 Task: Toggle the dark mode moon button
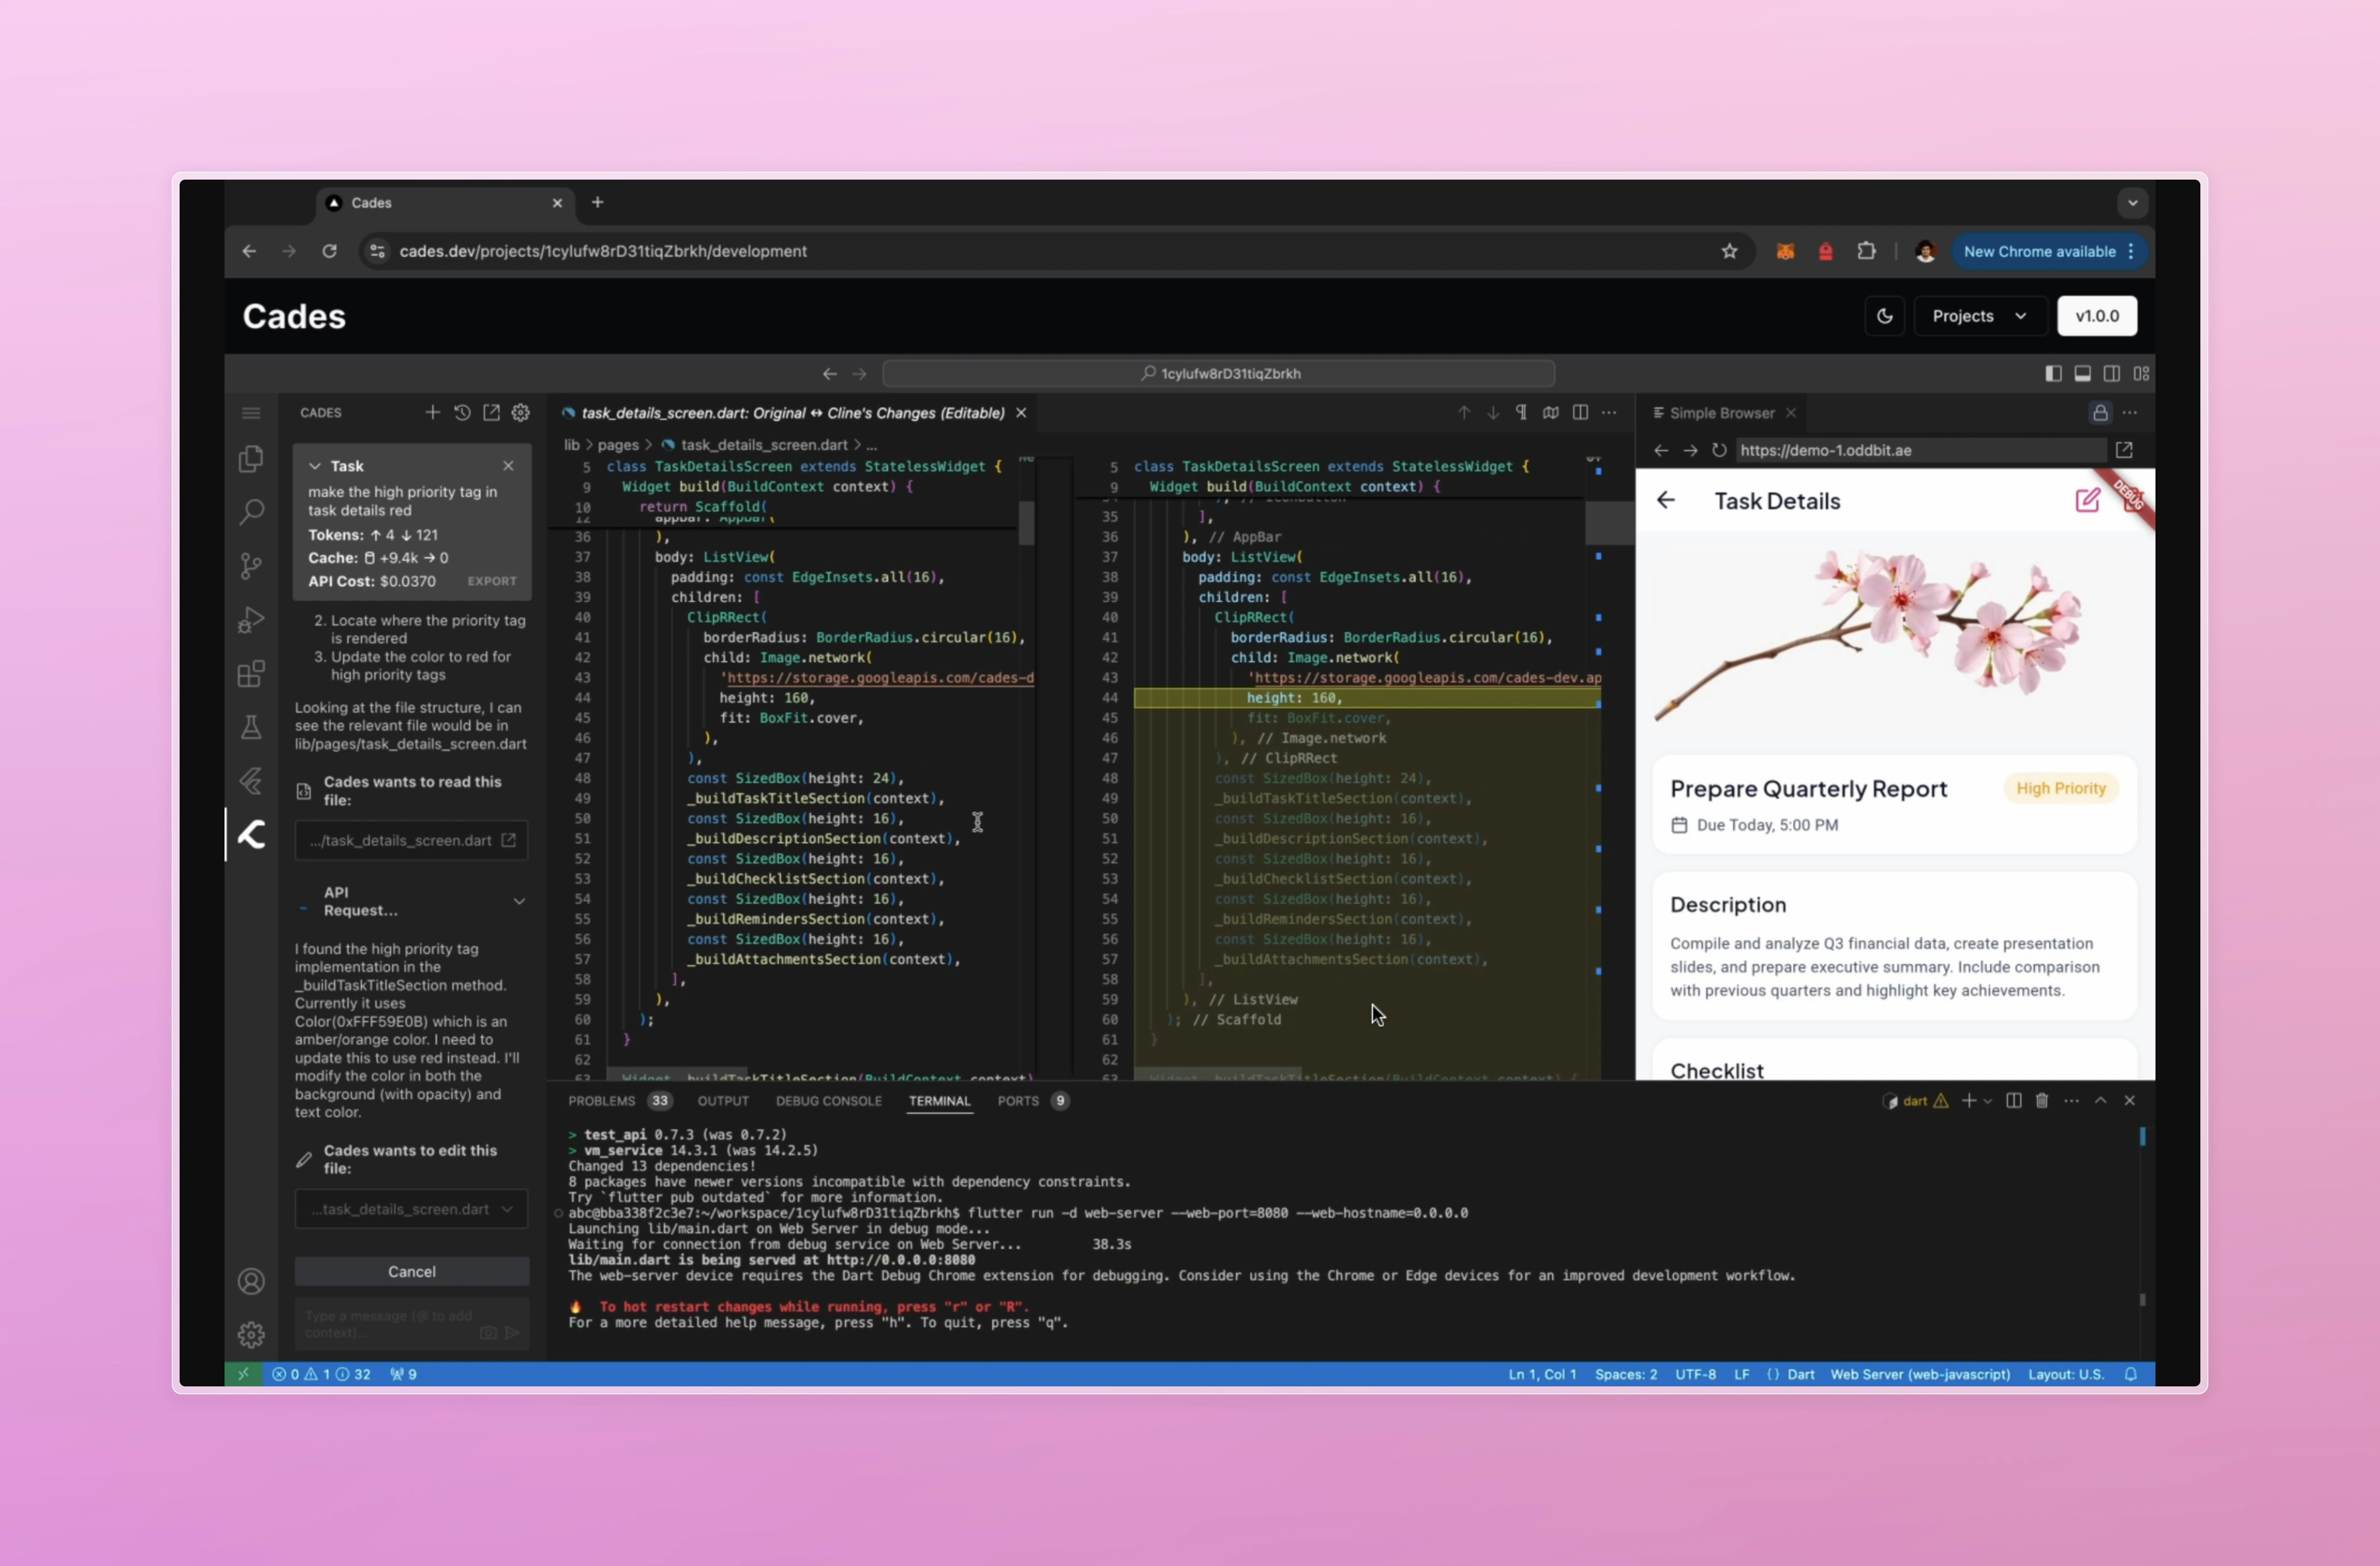click(1884, 316)
